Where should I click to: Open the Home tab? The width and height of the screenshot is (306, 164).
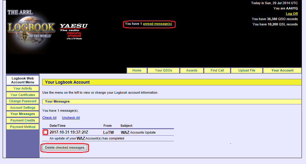tap(137, 70)
